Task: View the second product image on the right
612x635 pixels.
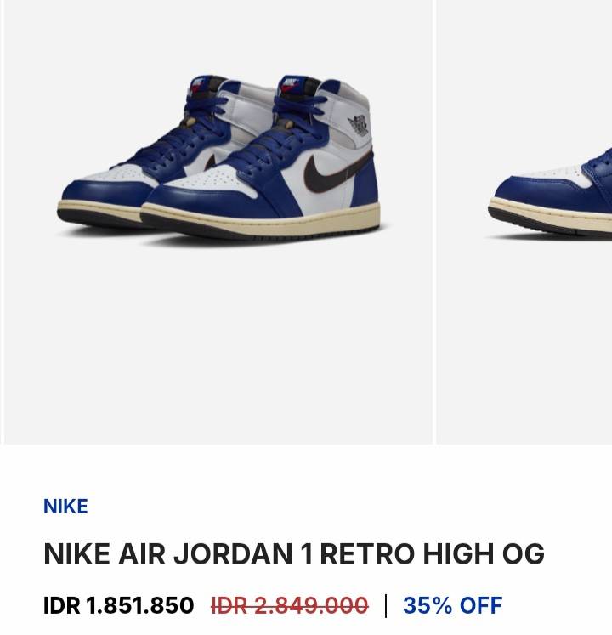Action: [524, 222]
